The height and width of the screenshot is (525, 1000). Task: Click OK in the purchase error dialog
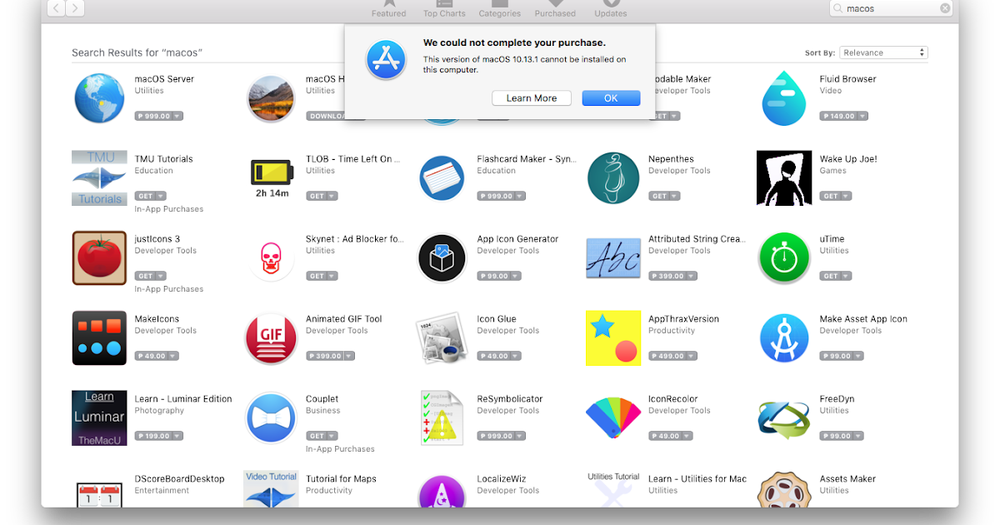(x=611, y=98)
